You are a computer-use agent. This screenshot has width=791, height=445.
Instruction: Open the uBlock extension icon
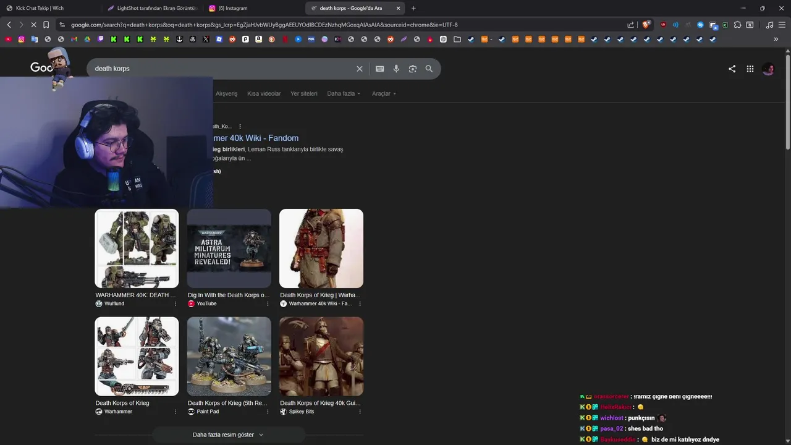(x=663, y=25)
